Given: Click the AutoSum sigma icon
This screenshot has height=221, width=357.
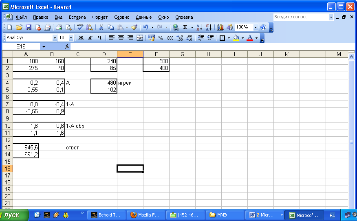Looking at the screenshot, I should click(185, 27).
